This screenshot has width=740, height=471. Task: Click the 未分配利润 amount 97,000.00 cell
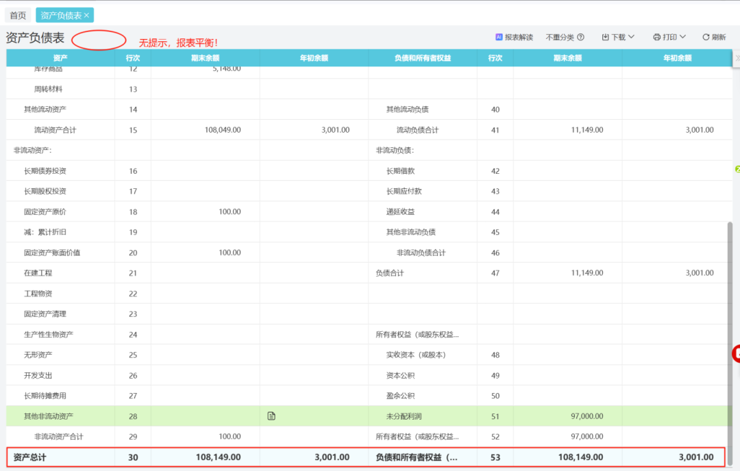coord(587,416)
